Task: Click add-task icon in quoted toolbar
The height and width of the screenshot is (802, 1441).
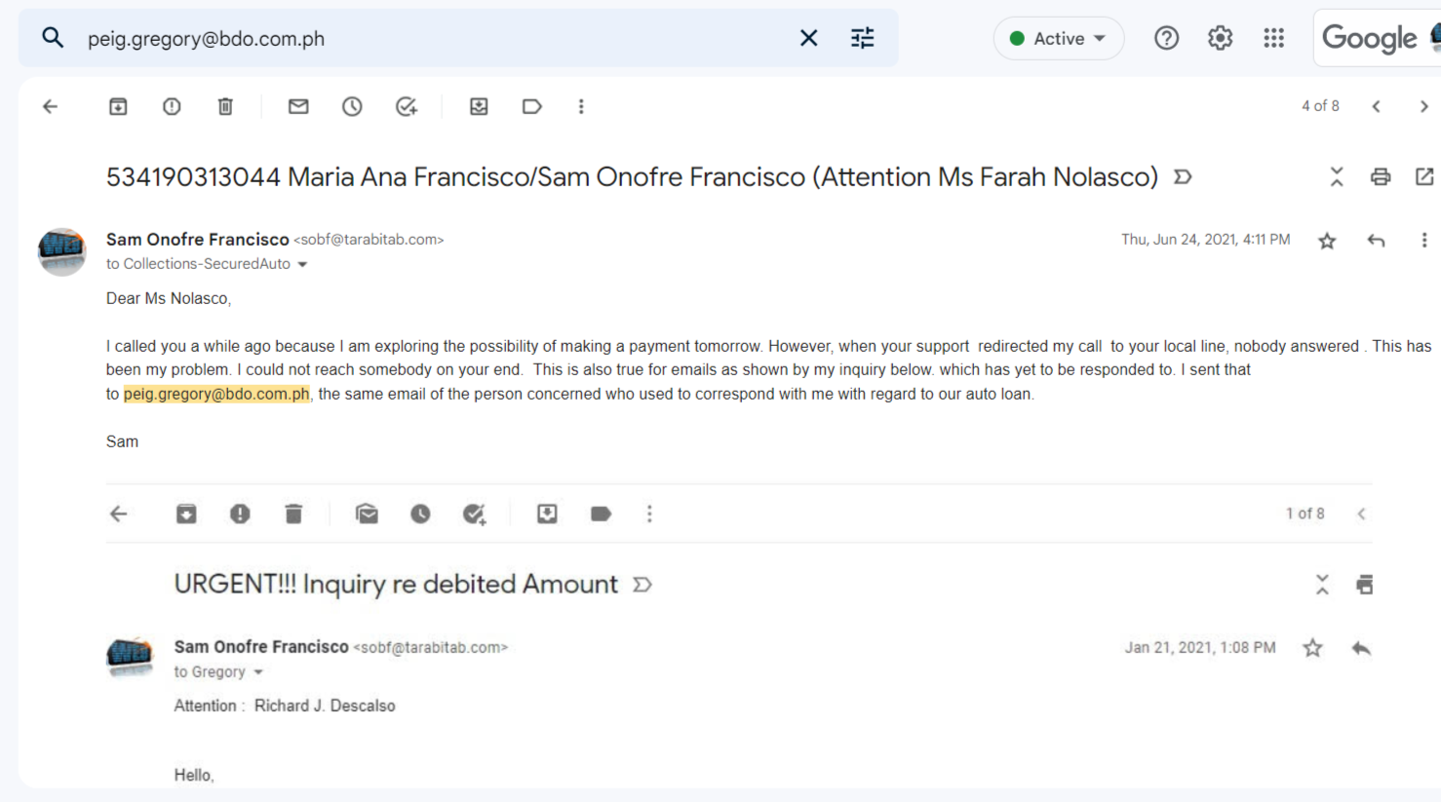Action: (x=475, y=514)
